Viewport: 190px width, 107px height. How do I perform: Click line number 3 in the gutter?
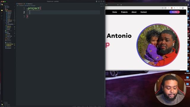[24, 16]
